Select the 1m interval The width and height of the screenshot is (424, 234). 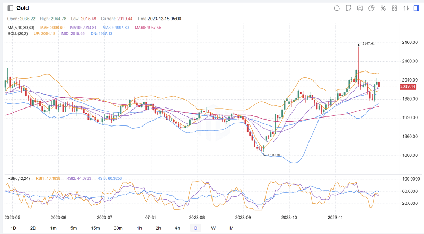(x=54, y=228)
